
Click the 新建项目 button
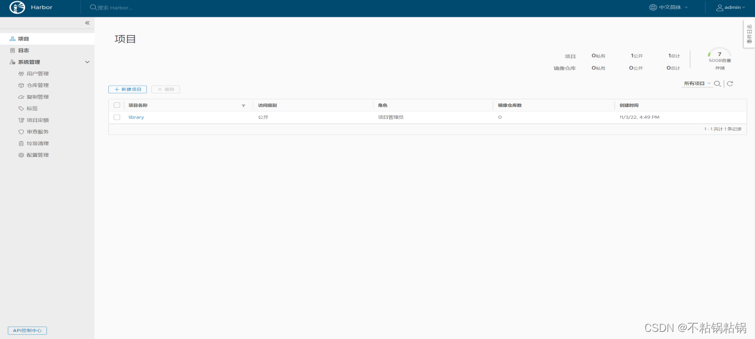pos(127,89)
